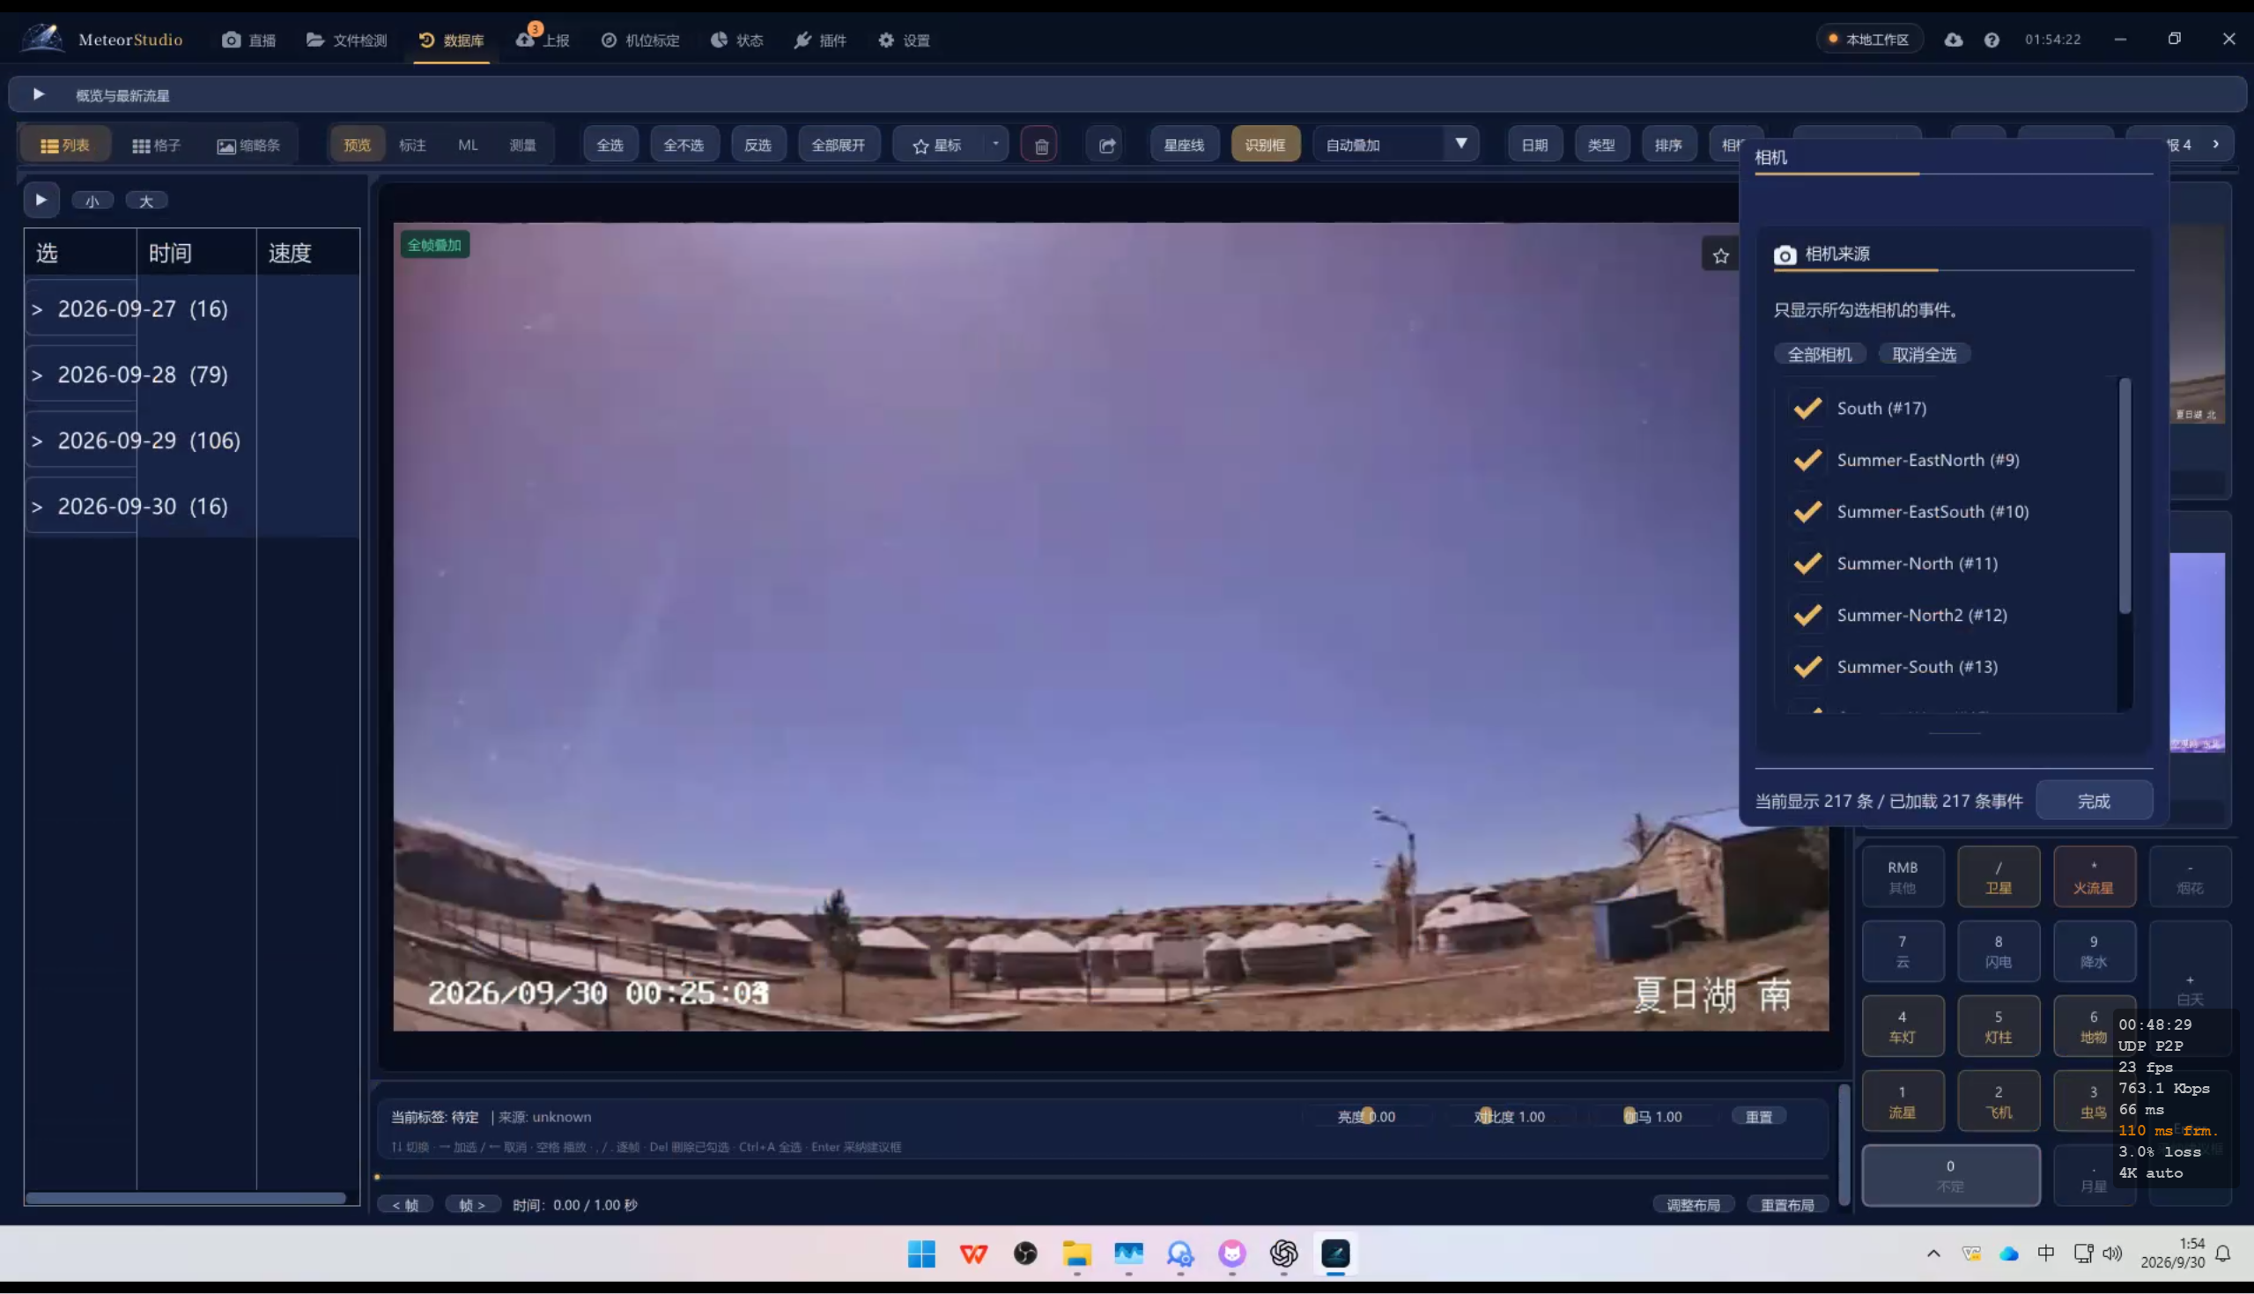Viewport: 2254px width, 1294px height.
Task: Uncheck Summer-EastSouth (#10) camera
Action: coord(1808,511)
